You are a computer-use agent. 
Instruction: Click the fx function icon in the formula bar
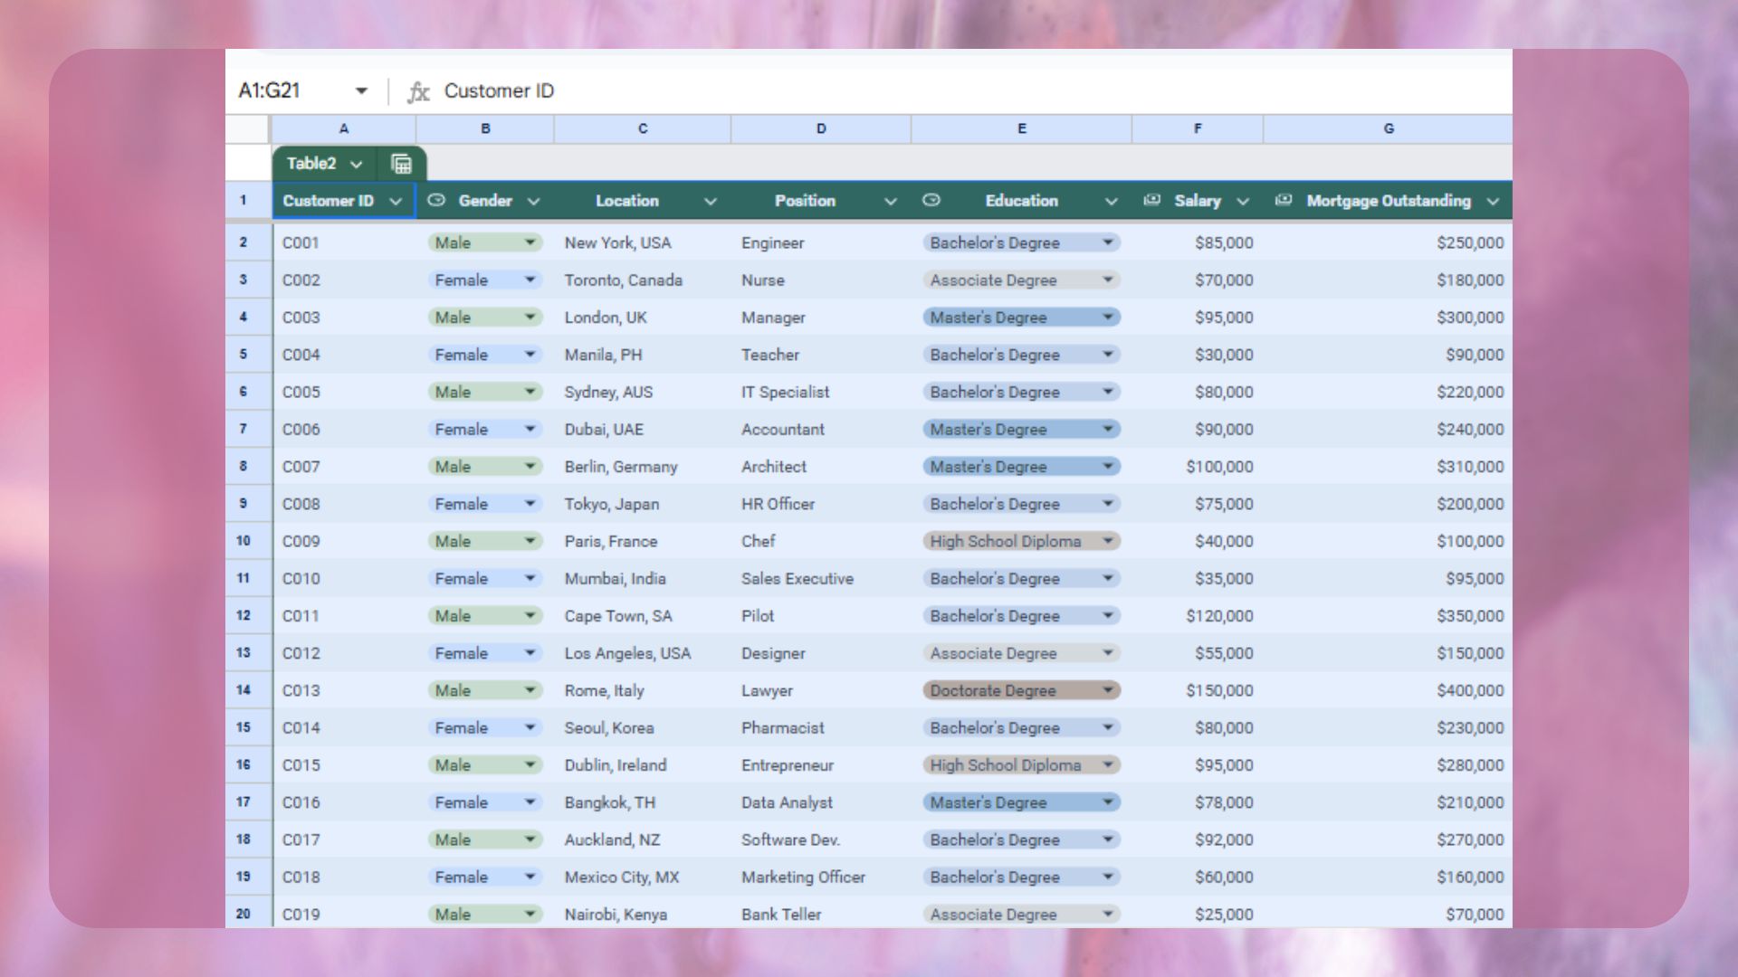tap(418, 91)
